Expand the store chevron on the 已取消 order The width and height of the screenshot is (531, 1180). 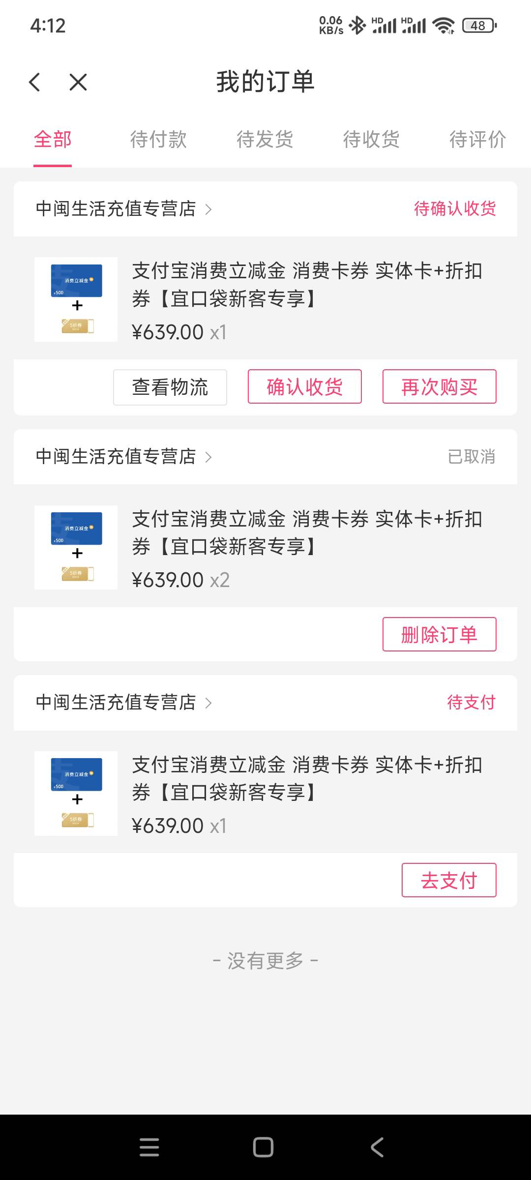[x=208, y=457]
